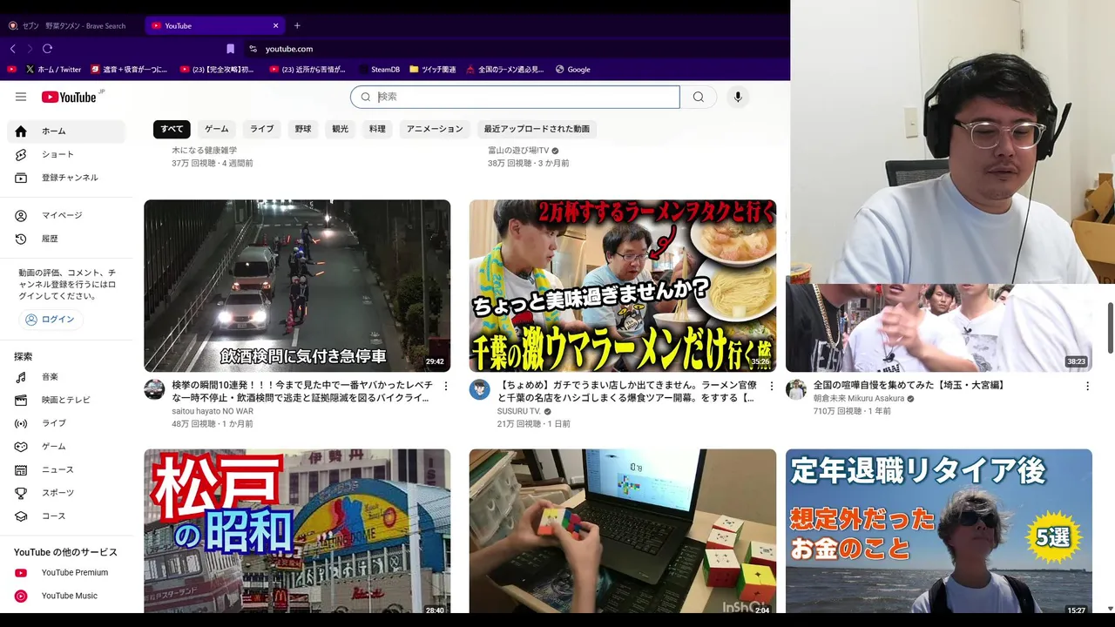Select 最近アップロードされた動画 filter chip
Image resolution: width=1115 pixels, height=627 pixels.
pos(537,129)
